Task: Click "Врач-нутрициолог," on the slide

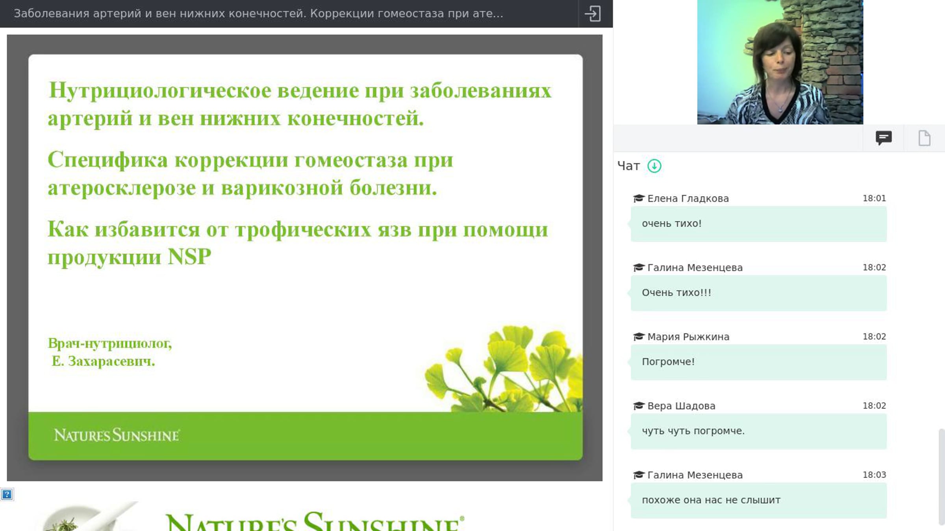Action: click(x=110, y=343)
